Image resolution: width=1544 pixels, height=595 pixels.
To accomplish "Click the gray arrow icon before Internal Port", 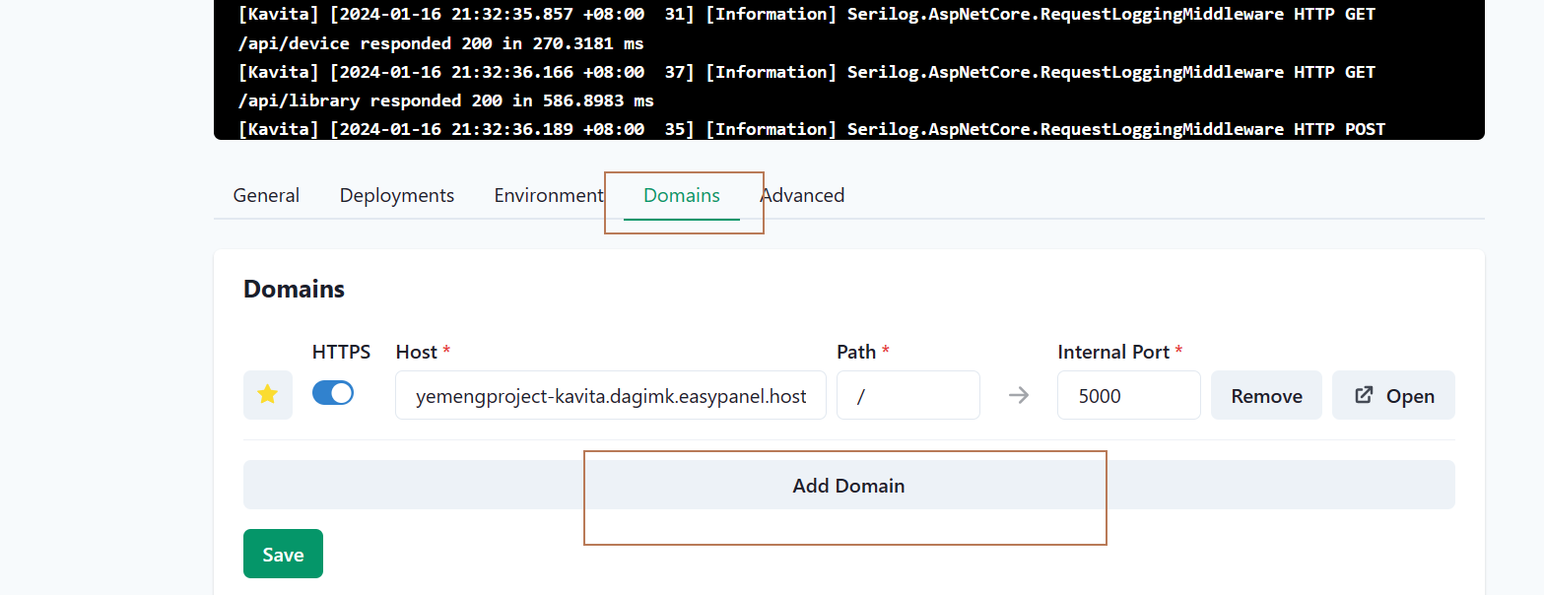I will pos(1019,395).
